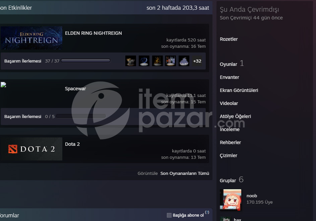Open Atölye Öğeleri in the sidebar
Viewport: 316px width, 221px height.
[x=235, y=116]
